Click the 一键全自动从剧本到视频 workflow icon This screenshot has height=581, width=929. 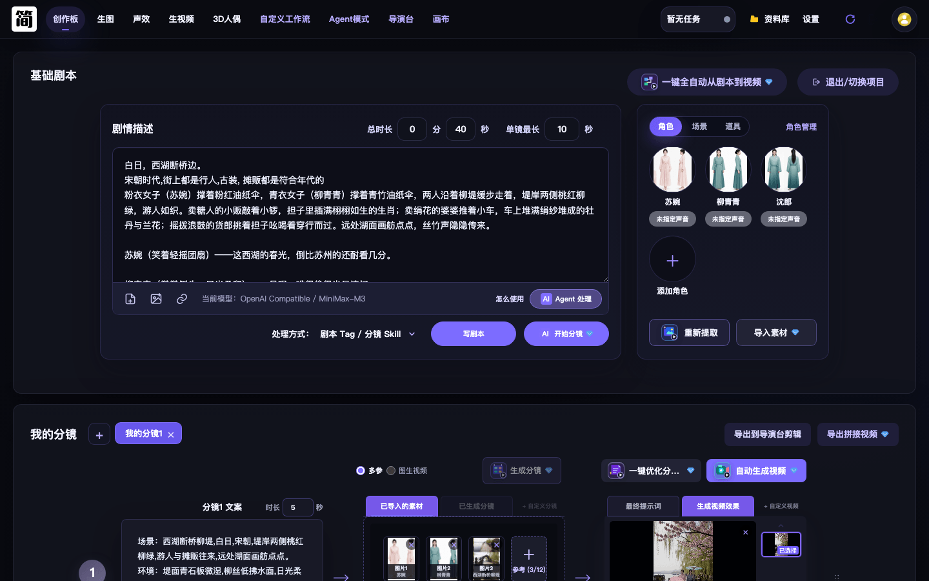[649, 82]
